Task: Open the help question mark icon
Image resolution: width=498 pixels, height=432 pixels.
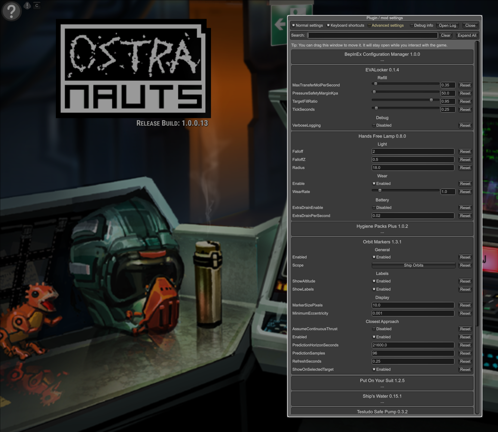Action: [x=11, y=11]
